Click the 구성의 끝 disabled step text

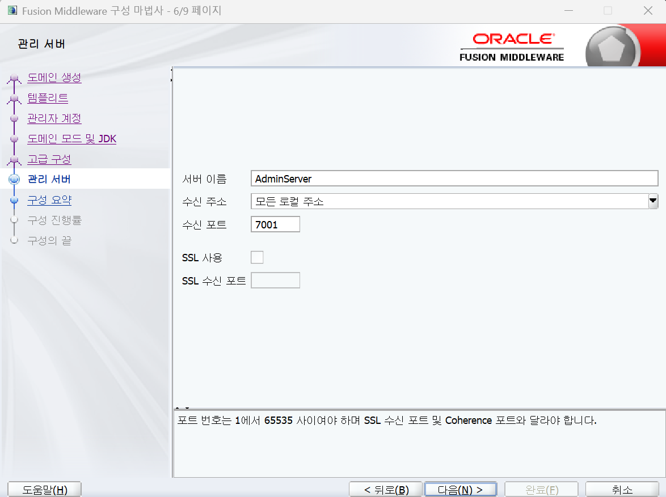49,241
